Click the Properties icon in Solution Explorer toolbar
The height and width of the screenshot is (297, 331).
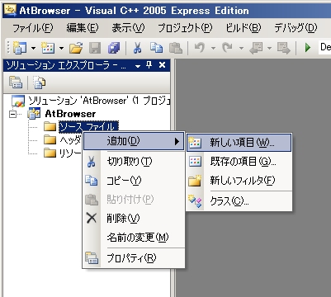pos(16,82)
